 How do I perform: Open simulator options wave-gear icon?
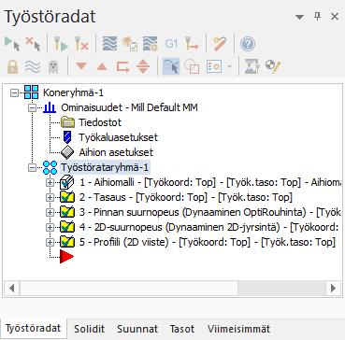coord(151,44)
